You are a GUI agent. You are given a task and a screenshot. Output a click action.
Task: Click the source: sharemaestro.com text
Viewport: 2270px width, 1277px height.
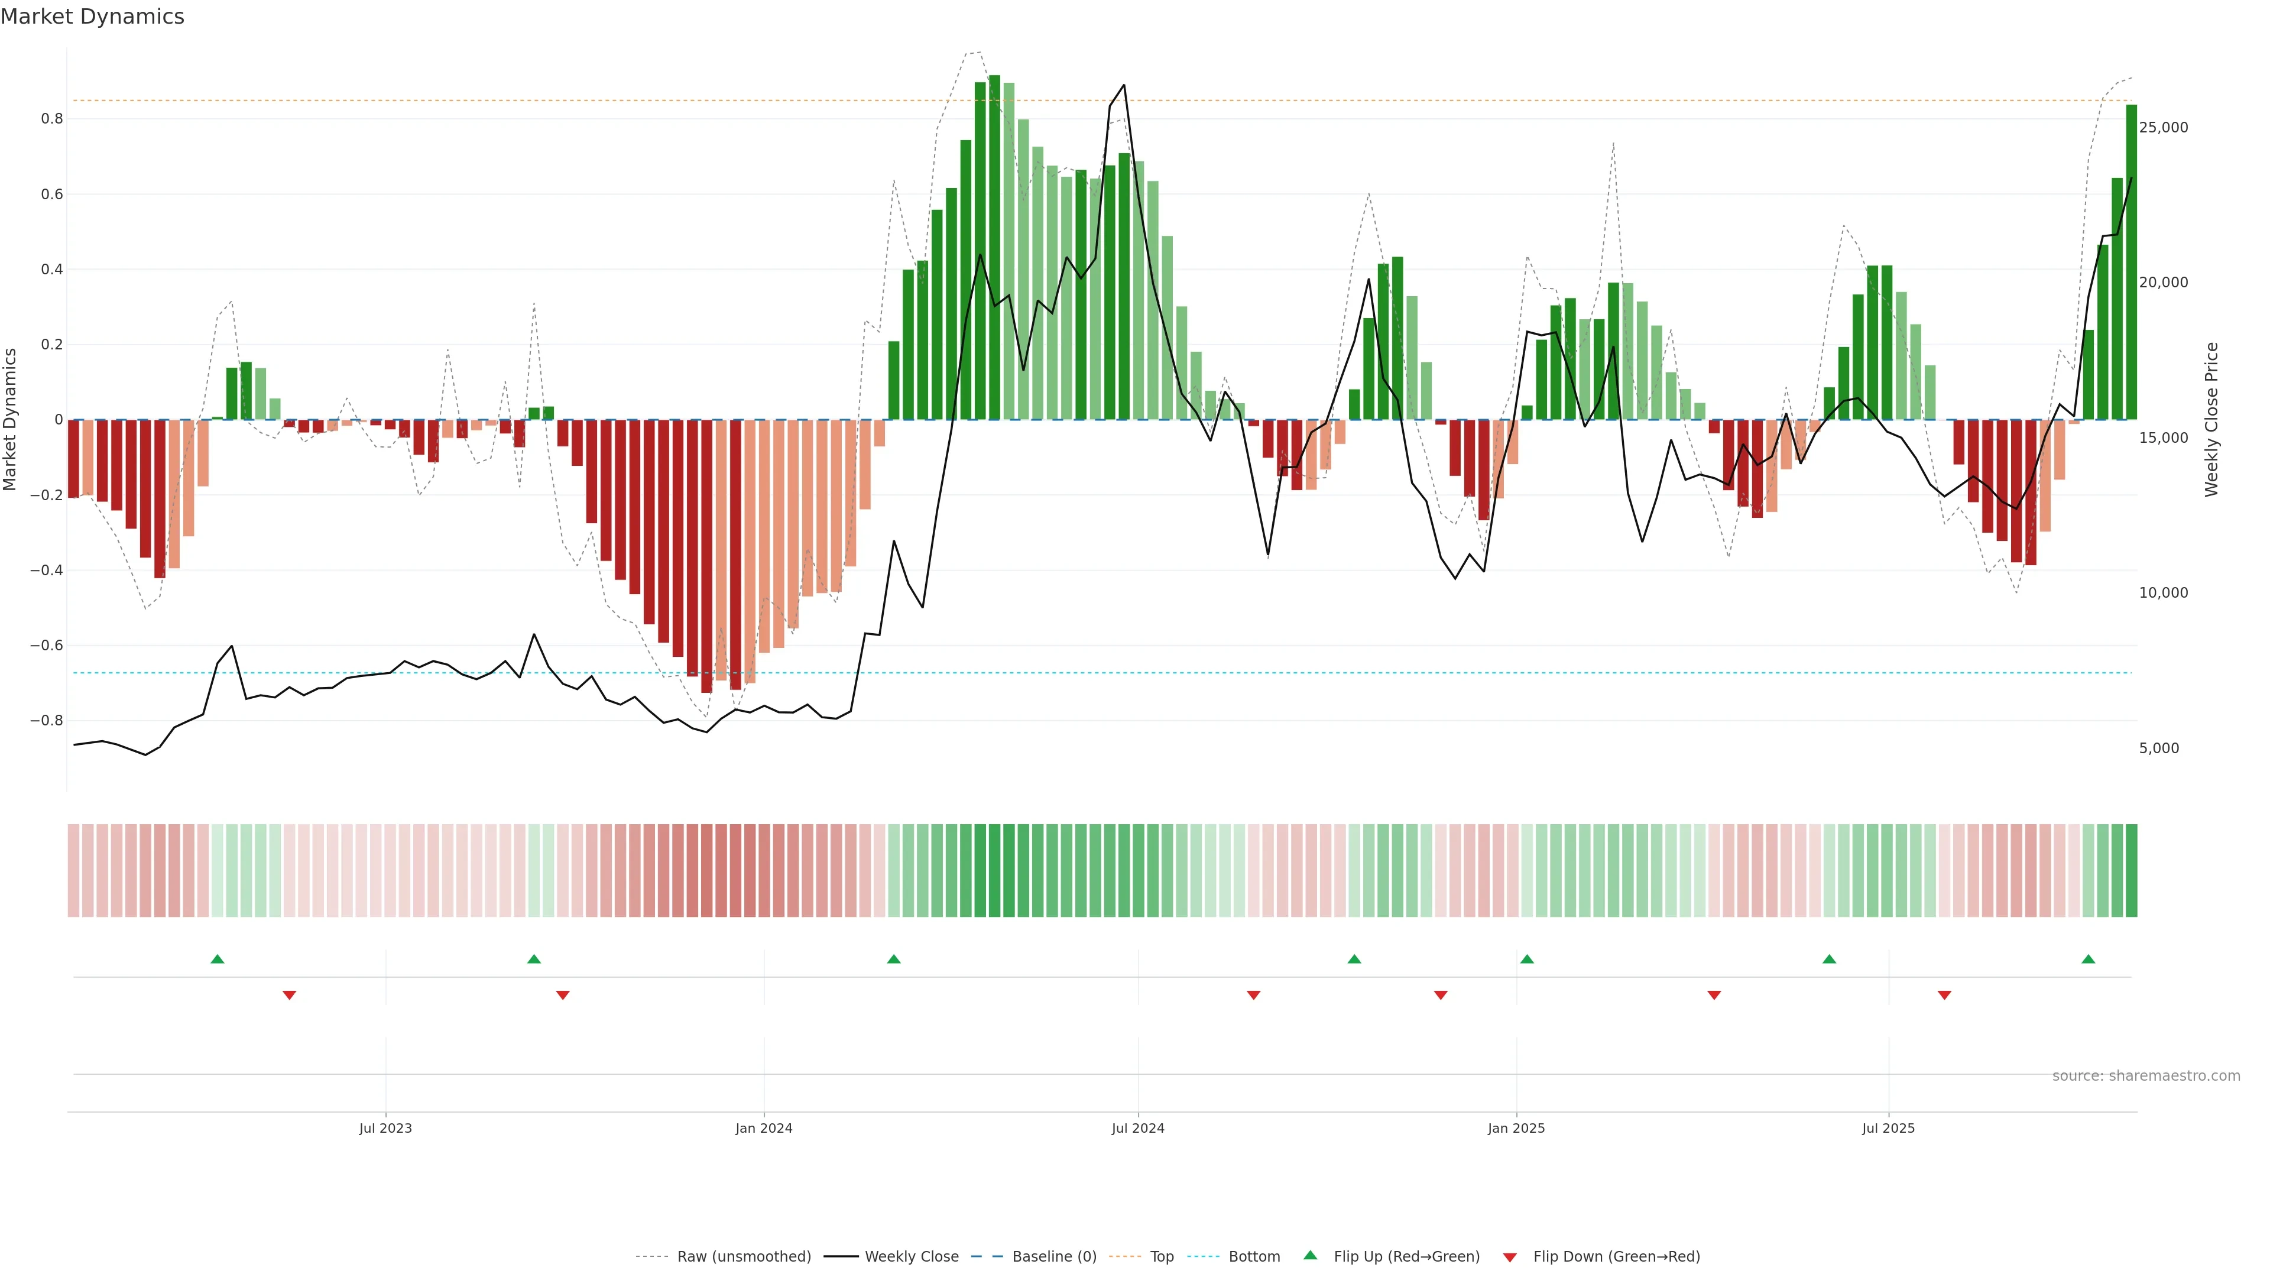(2146, 1075)
